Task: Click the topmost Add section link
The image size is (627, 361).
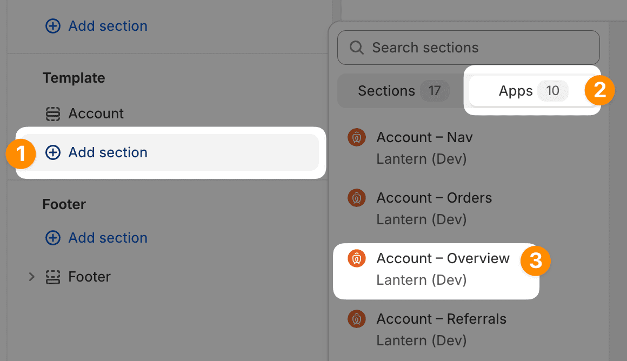Action: 108,26
